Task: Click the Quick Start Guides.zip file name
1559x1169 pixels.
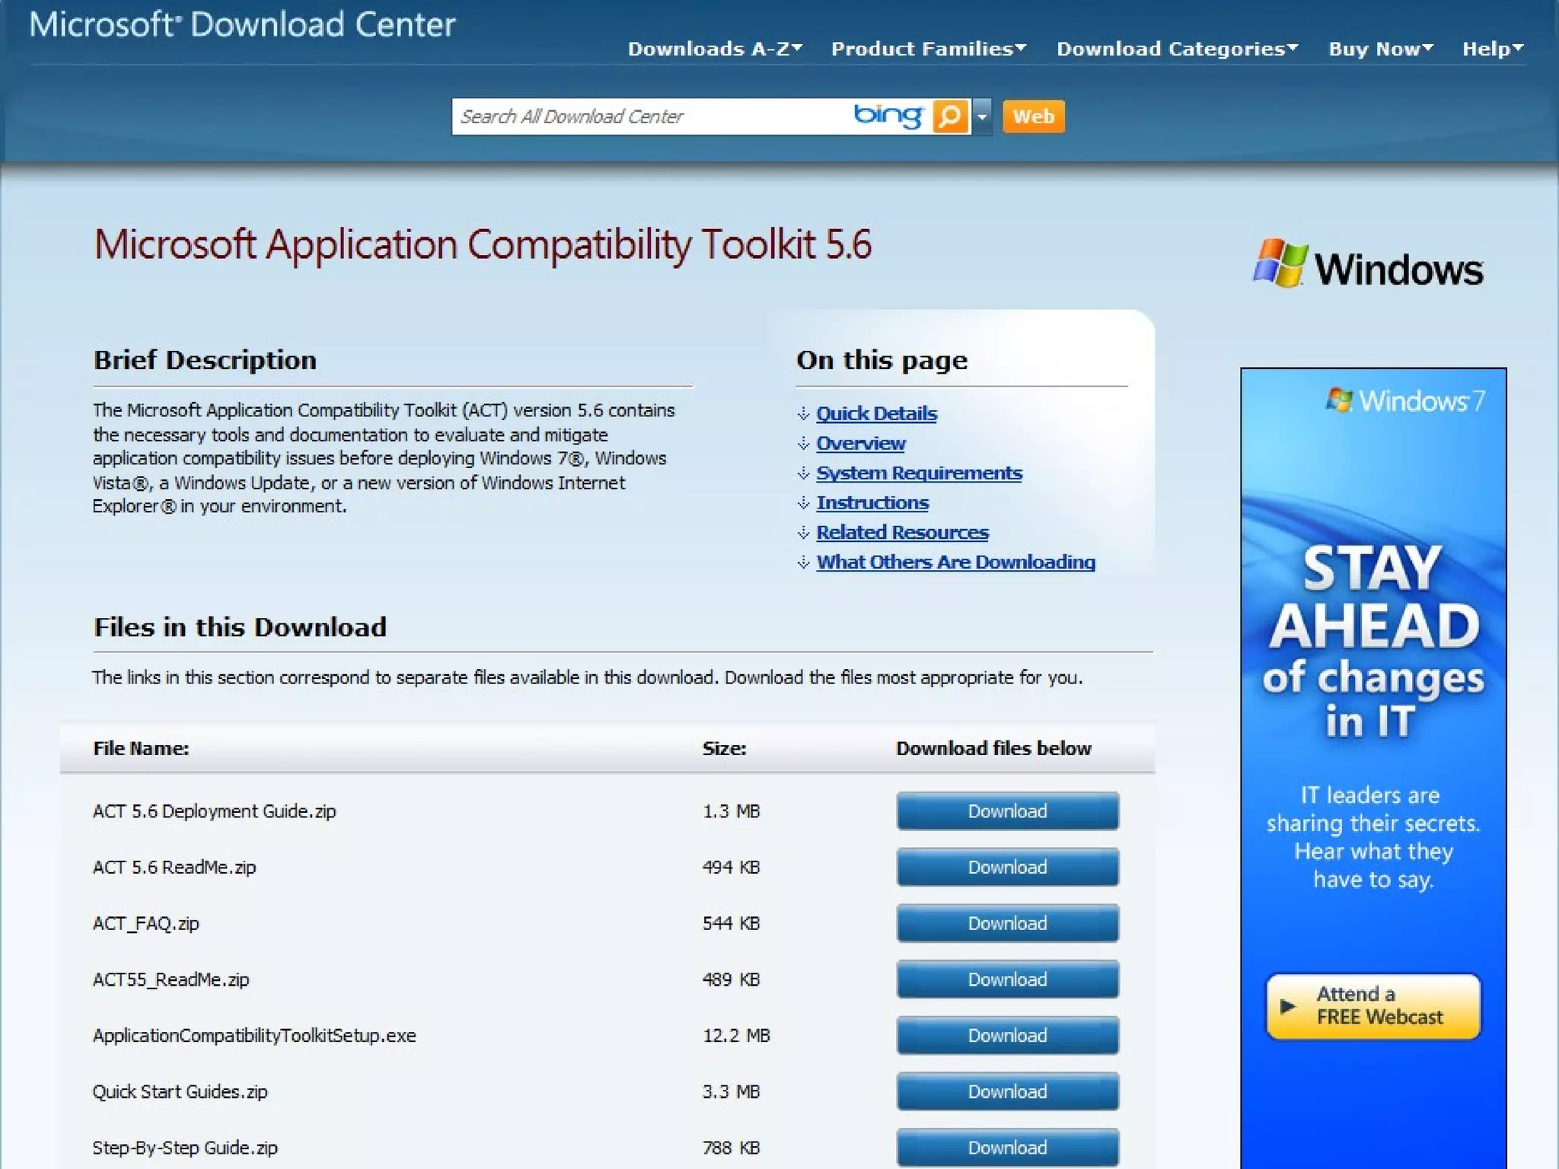Action: coord(180,1091)
